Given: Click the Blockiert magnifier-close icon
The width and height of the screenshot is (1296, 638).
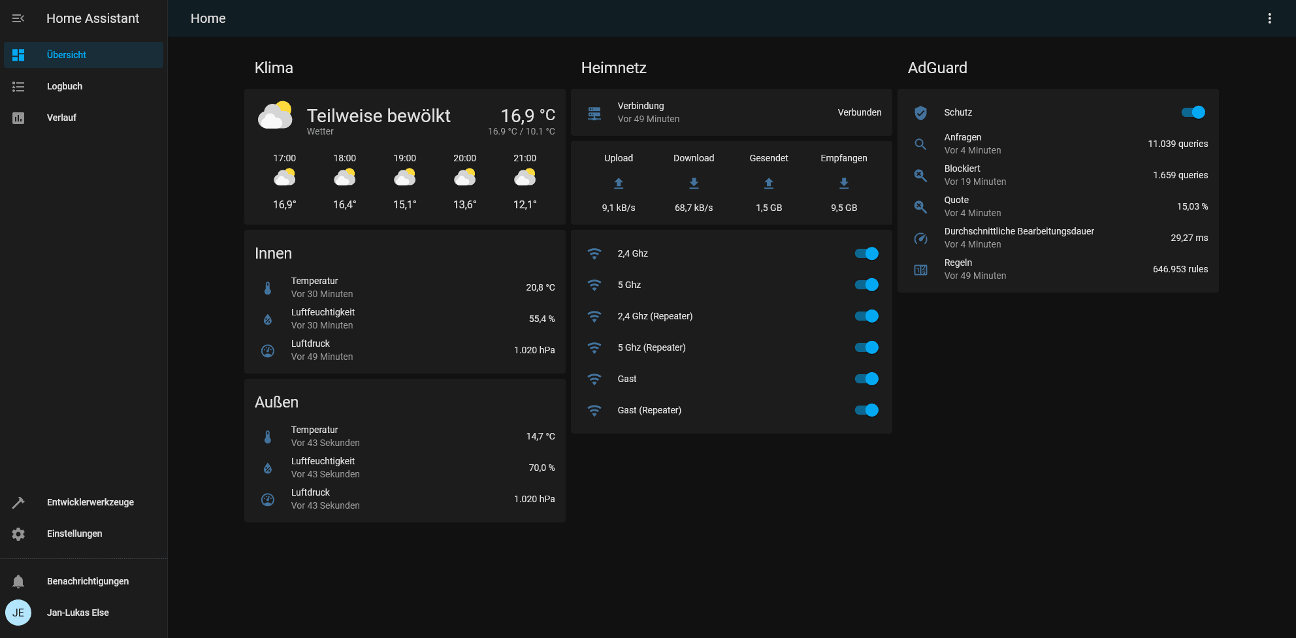Looking at the screenshot, I should (x=920, y=175).
